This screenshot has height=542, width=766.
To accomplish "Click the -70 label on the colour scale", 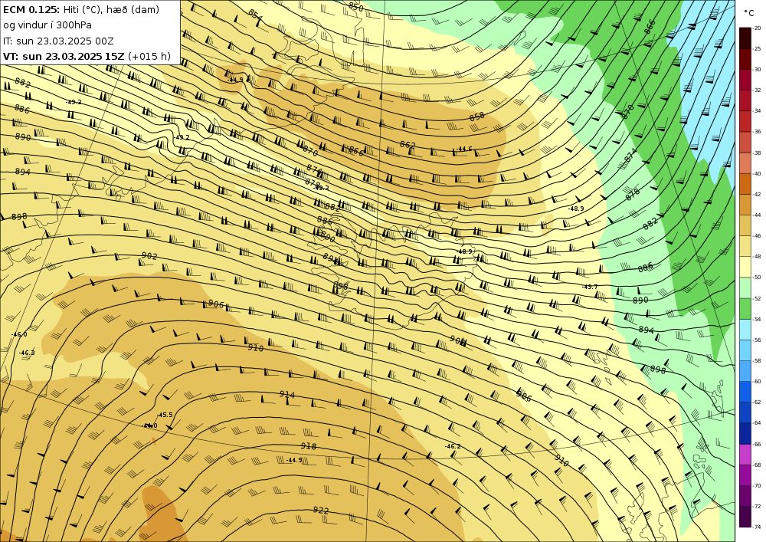I will (757, 486).
